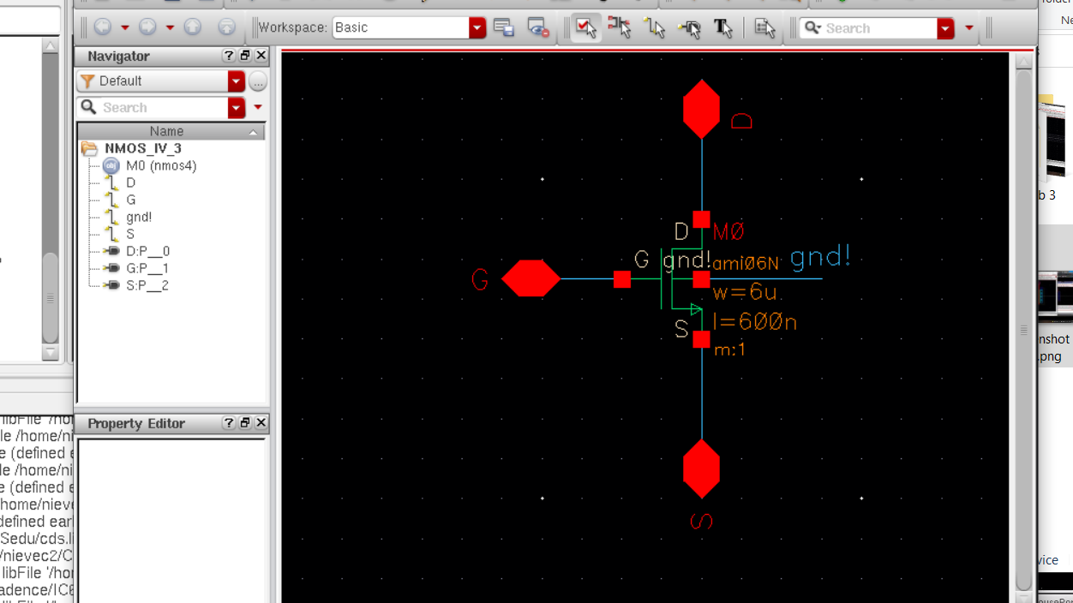Click the schematic canvas vertical scrollbar
The height and width of the screenshot is (603, 1073).
tap(1023, 329)
